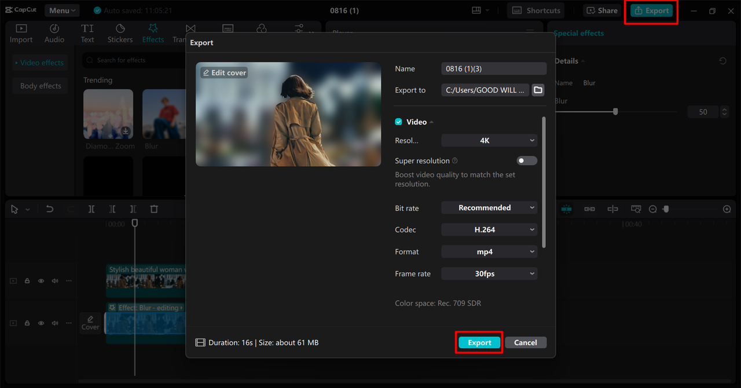This screenshot has height=388, width=741.
Task: Lock the Blur effect main track
Action: [27, 323]
